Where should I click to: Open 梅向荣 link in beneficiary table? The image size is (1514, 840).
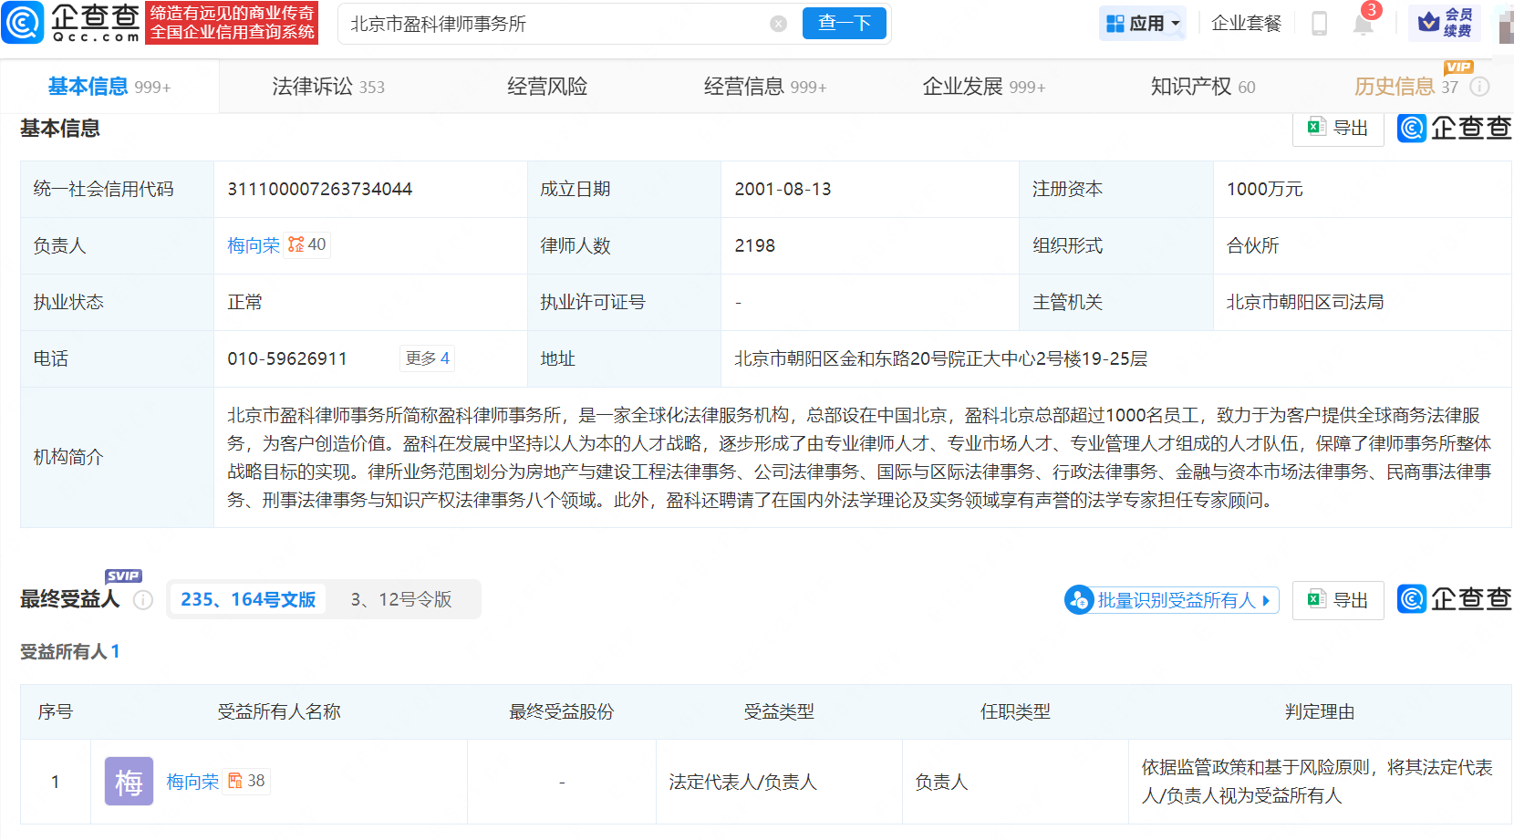[192, 782]
